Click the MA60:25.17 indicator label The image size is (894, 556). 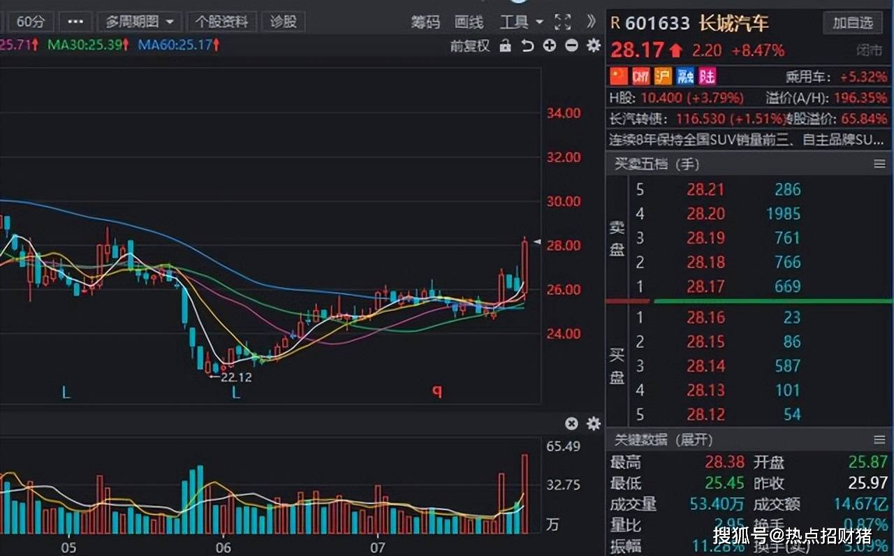click(x=179, y=45)
